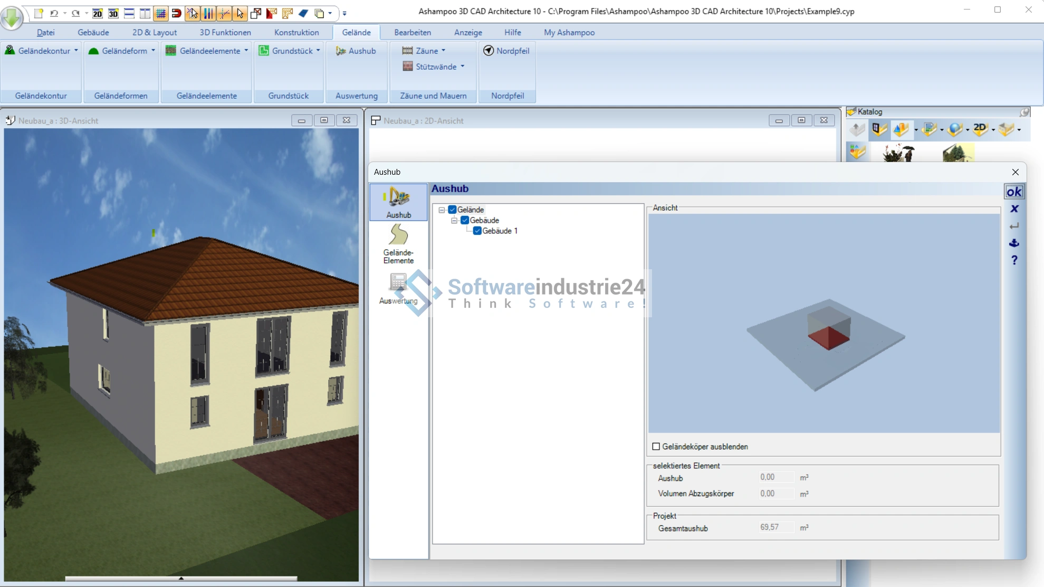The height and width of the screenshot is (587, 1044).
Task: Toggle the grid icon in quick toolbar
Action: (x=161, y=13)
